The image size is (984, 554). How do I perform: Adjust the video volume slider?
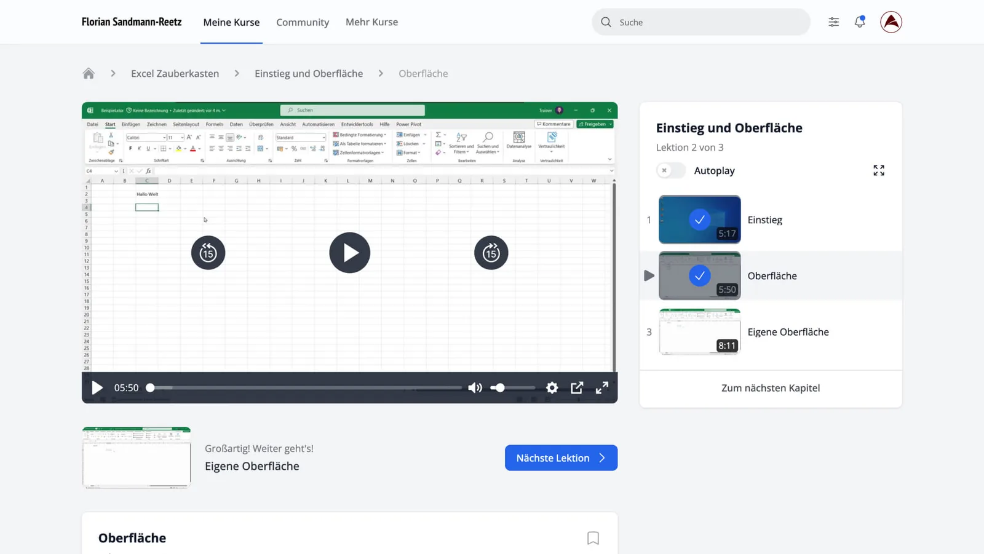[x=512, y=388]
